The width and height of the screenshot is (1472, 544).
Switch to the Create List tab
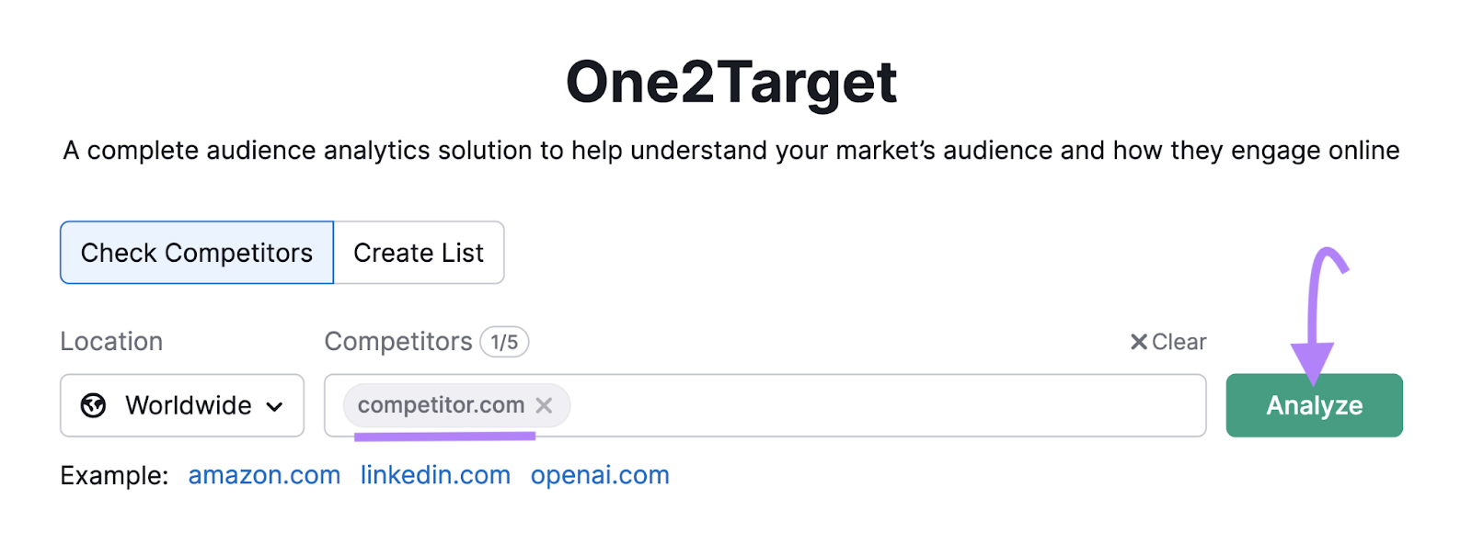418,252
